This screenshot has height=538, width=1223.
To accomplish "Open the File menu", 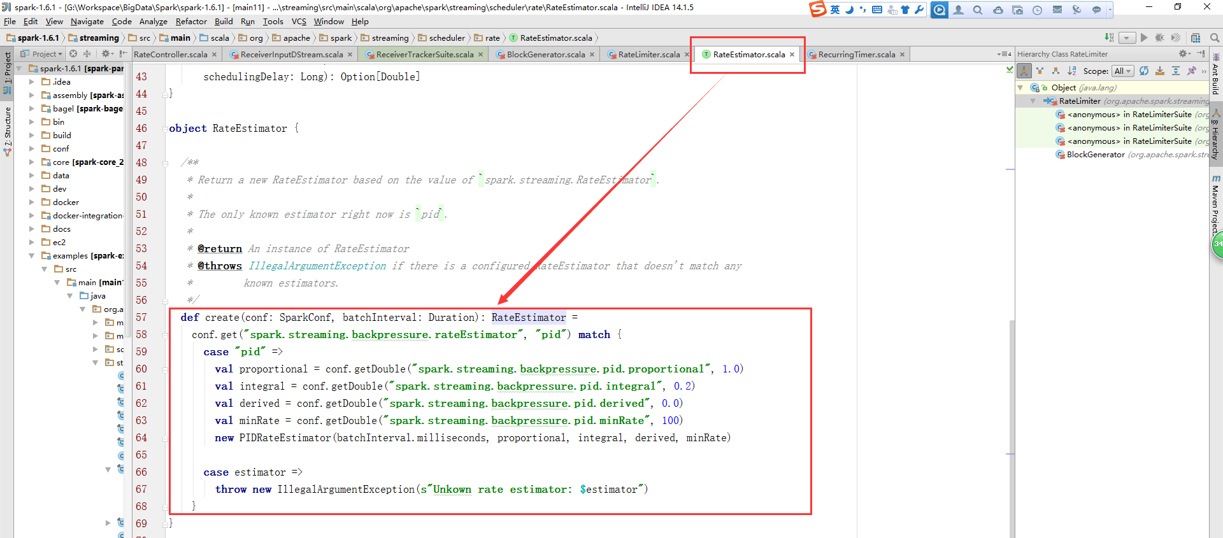I will click(x=10, y=21).
